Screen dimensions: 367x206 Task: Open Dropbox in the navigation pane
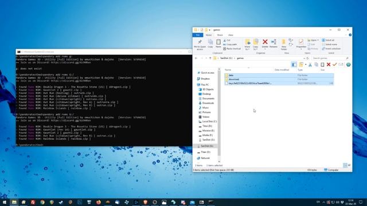click(203, 79)
